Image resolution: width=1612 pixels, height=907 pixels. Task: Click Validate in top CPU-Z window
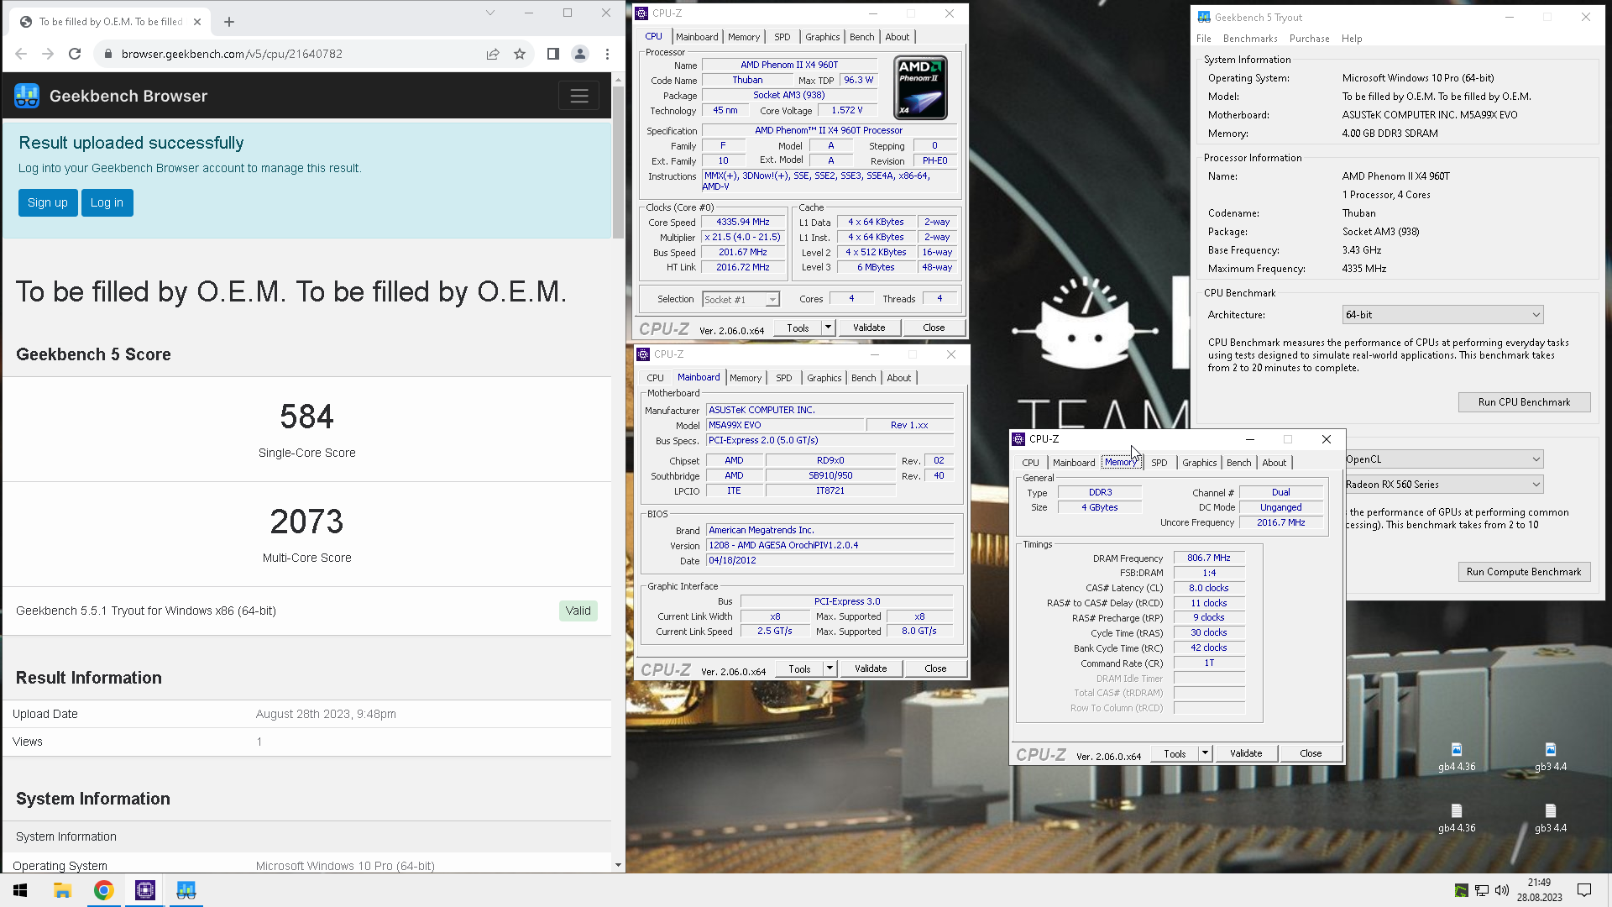(x=869, y=328)
